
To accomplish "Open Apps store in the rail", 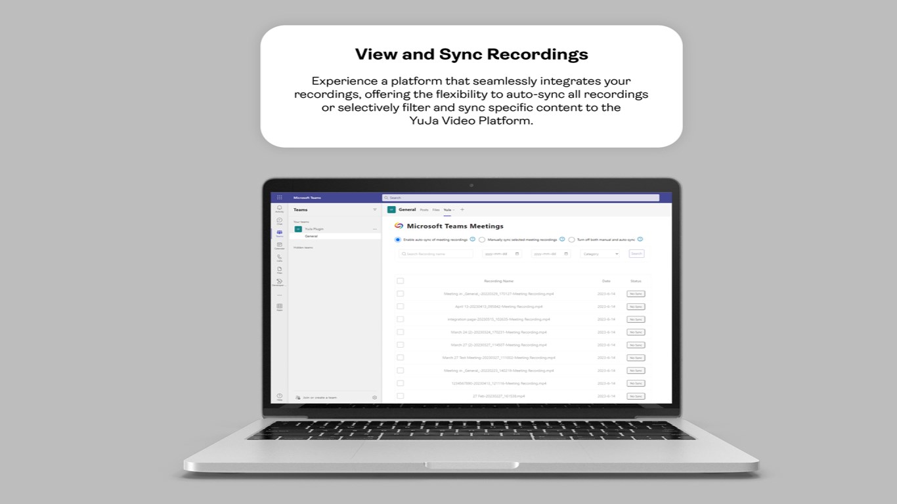I will pyautogui.click(x=279, y=307).
